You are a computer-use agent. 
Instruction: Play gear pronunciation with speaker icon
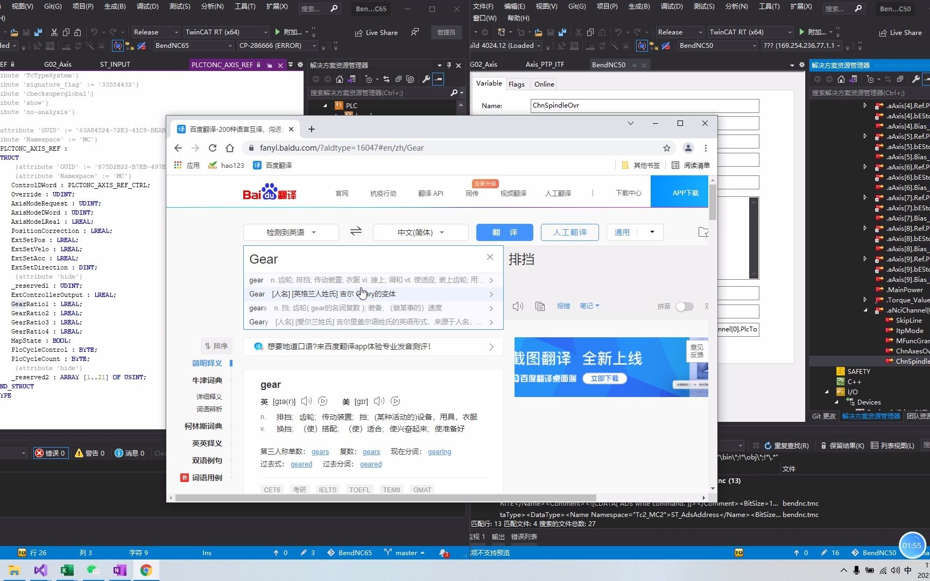click(x=306, y=401)
